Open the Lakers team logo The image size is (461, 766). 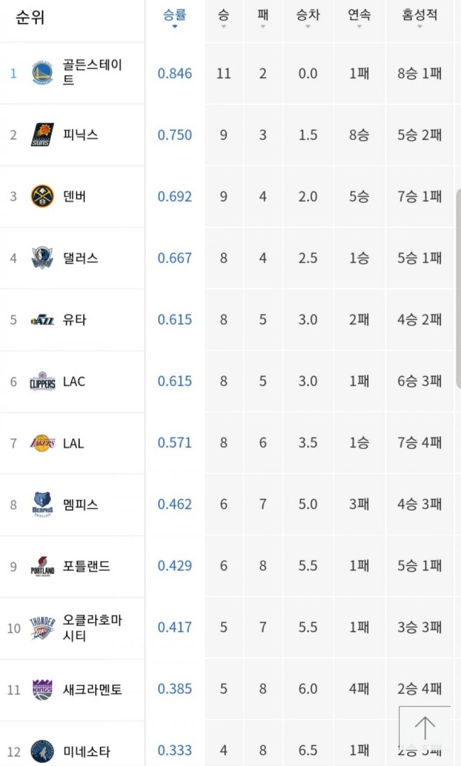click(x=42, y=443)
